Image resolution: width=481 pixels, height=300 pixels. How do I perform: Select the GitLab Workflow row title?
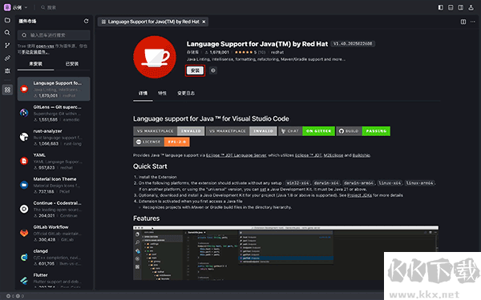click(51, 227)
